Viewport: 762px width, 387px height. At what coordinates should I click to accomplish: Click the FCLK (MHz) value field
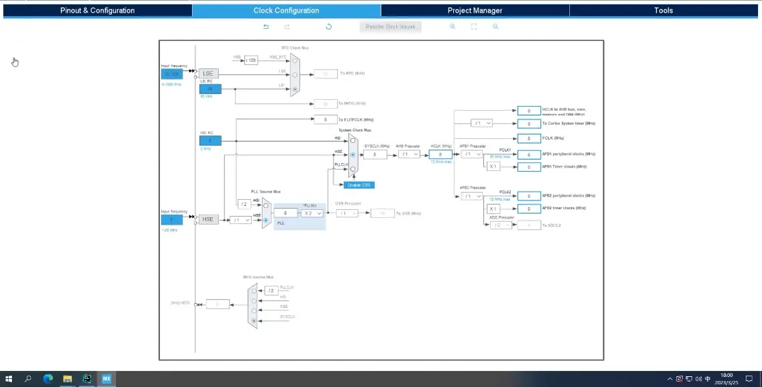coord(529,138)
